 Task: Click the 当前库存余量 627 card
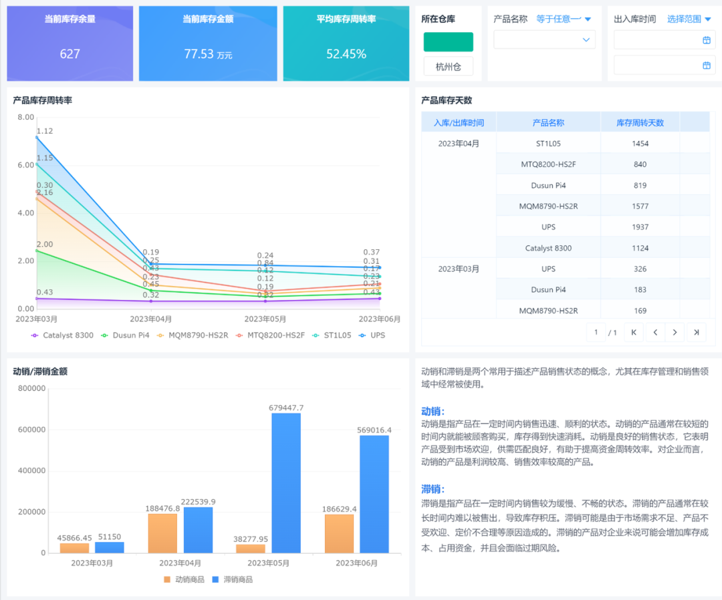point(70,43)
